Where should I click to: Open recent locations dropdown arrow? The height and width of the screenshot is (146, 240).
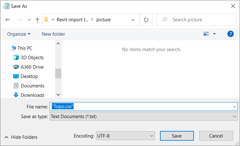[x=29, y=20]
